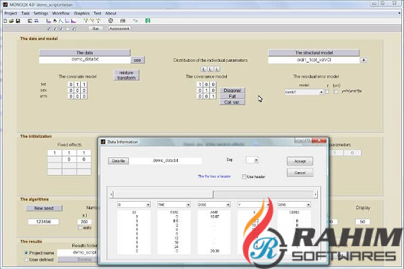Click the panel layout icon after Save
This screenshot has width=404, height=269.
pos(30,21)
